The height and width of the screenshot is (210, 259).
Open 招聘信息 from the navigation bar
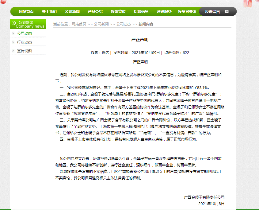[x=141, y=12]
